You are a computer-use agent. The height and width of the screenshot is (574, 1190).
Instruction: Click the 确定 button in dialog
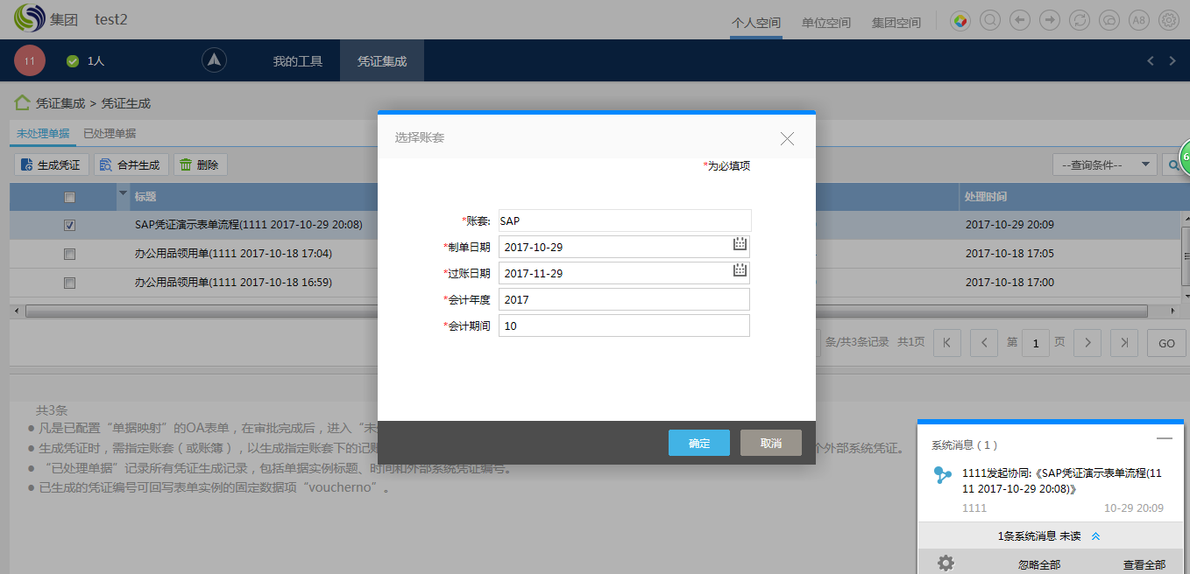point(699,443)
